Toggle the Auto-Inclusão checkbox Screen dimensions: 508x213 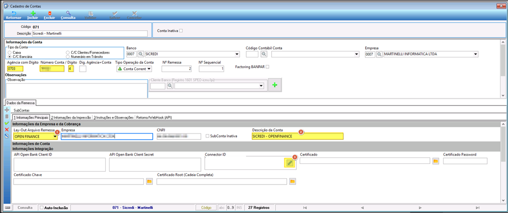pyautogui.click(x=41, y=207)
